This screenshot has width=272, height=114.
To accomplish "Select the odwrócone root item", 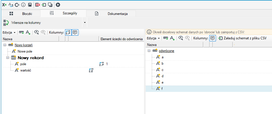I will pos(166,51).
